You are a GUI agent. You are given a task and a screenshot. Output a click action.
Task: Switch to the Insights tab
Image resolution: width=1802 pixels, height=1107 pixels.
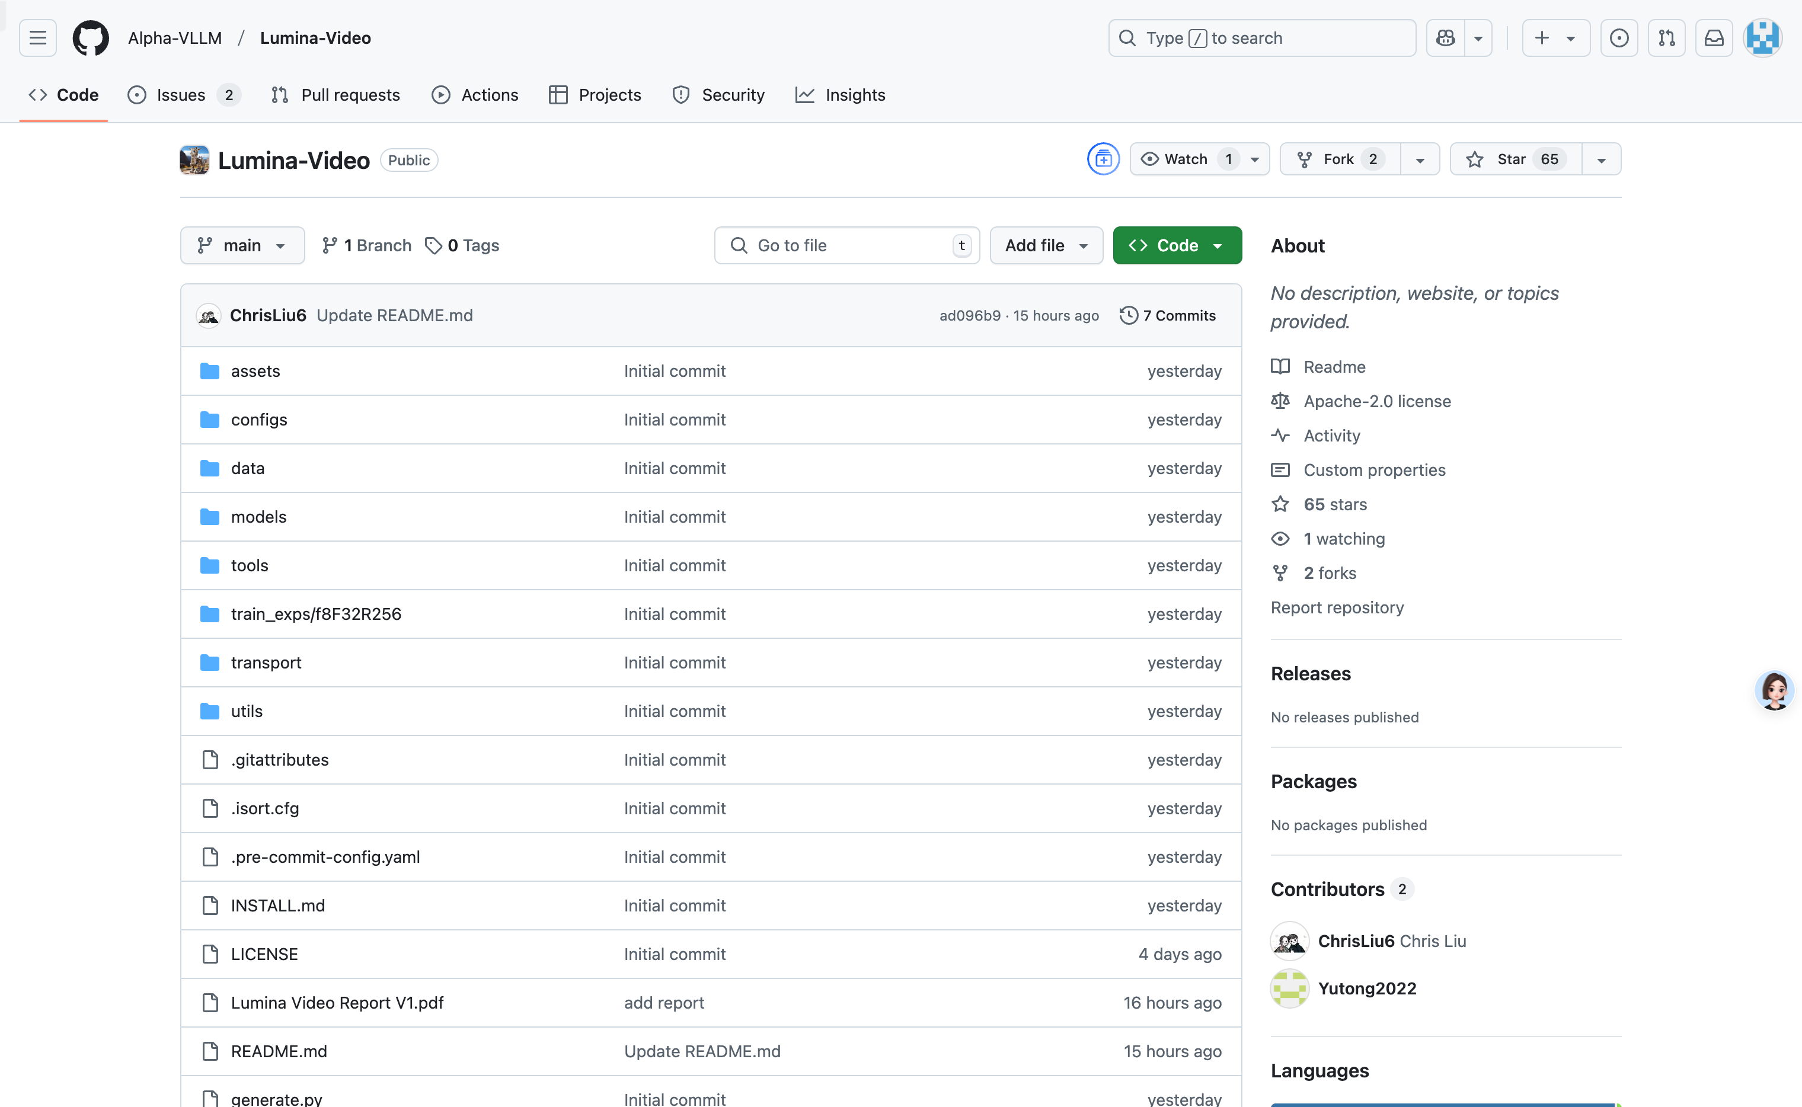(x=841, y=95)
